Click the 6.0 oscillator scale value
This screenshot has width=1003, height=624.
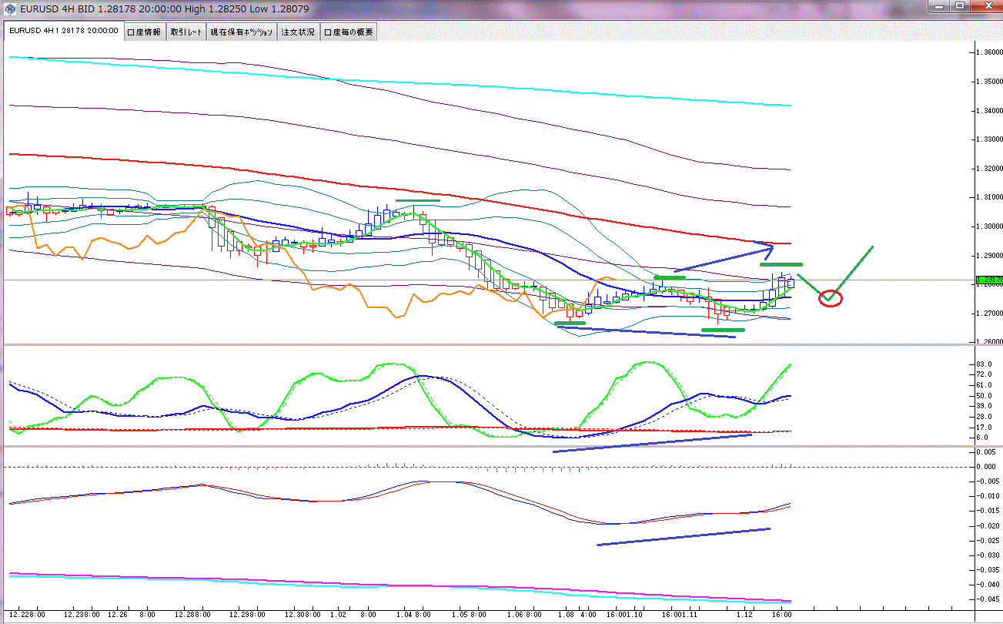click(981, 438)
